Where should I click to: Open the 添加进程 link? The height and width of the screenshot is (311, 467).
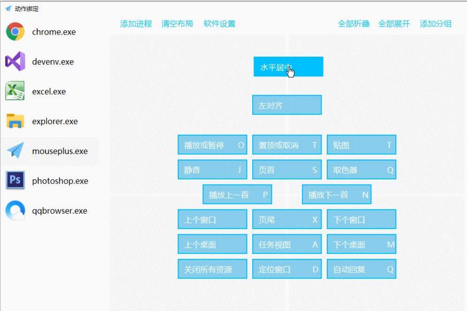coord(136,24)
